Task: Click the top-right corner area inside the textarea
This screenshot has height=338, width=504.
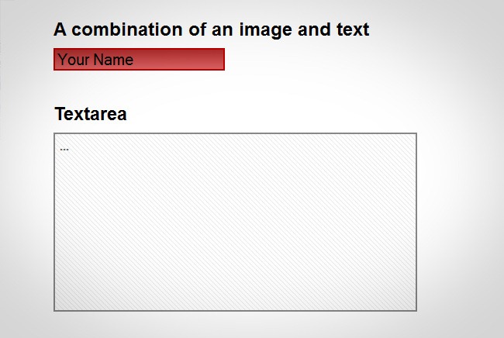Action: click(x=403, y=144)
